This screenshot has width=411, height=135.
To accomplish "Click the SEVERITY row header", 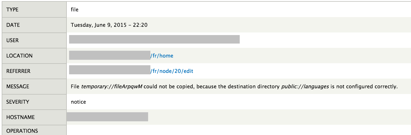I will coord(18,102).
